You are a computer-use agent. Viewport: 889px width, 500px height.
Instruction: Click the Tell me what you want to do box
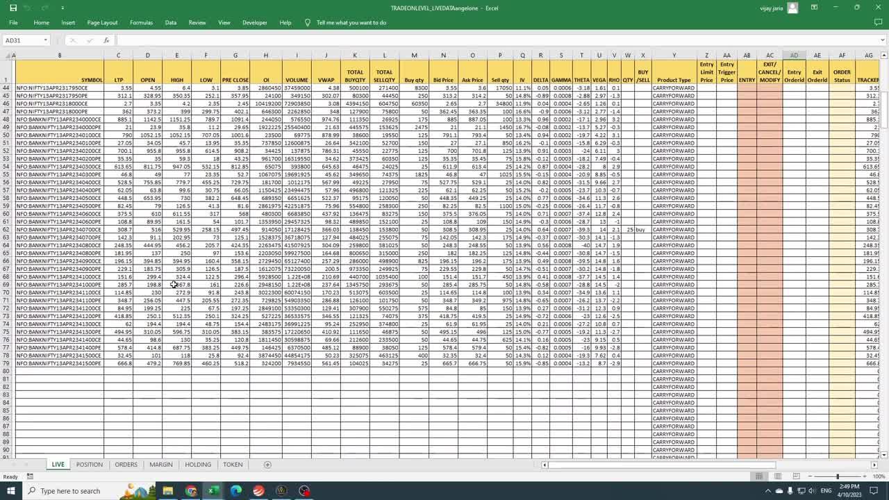pos(351,22)
